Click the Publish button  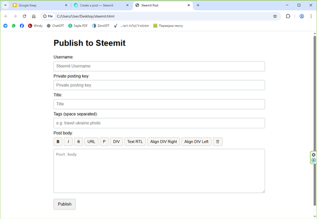[x=64, y=204]
